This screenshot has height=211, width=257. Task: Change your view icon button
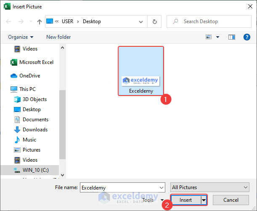[x=209, y=37]
